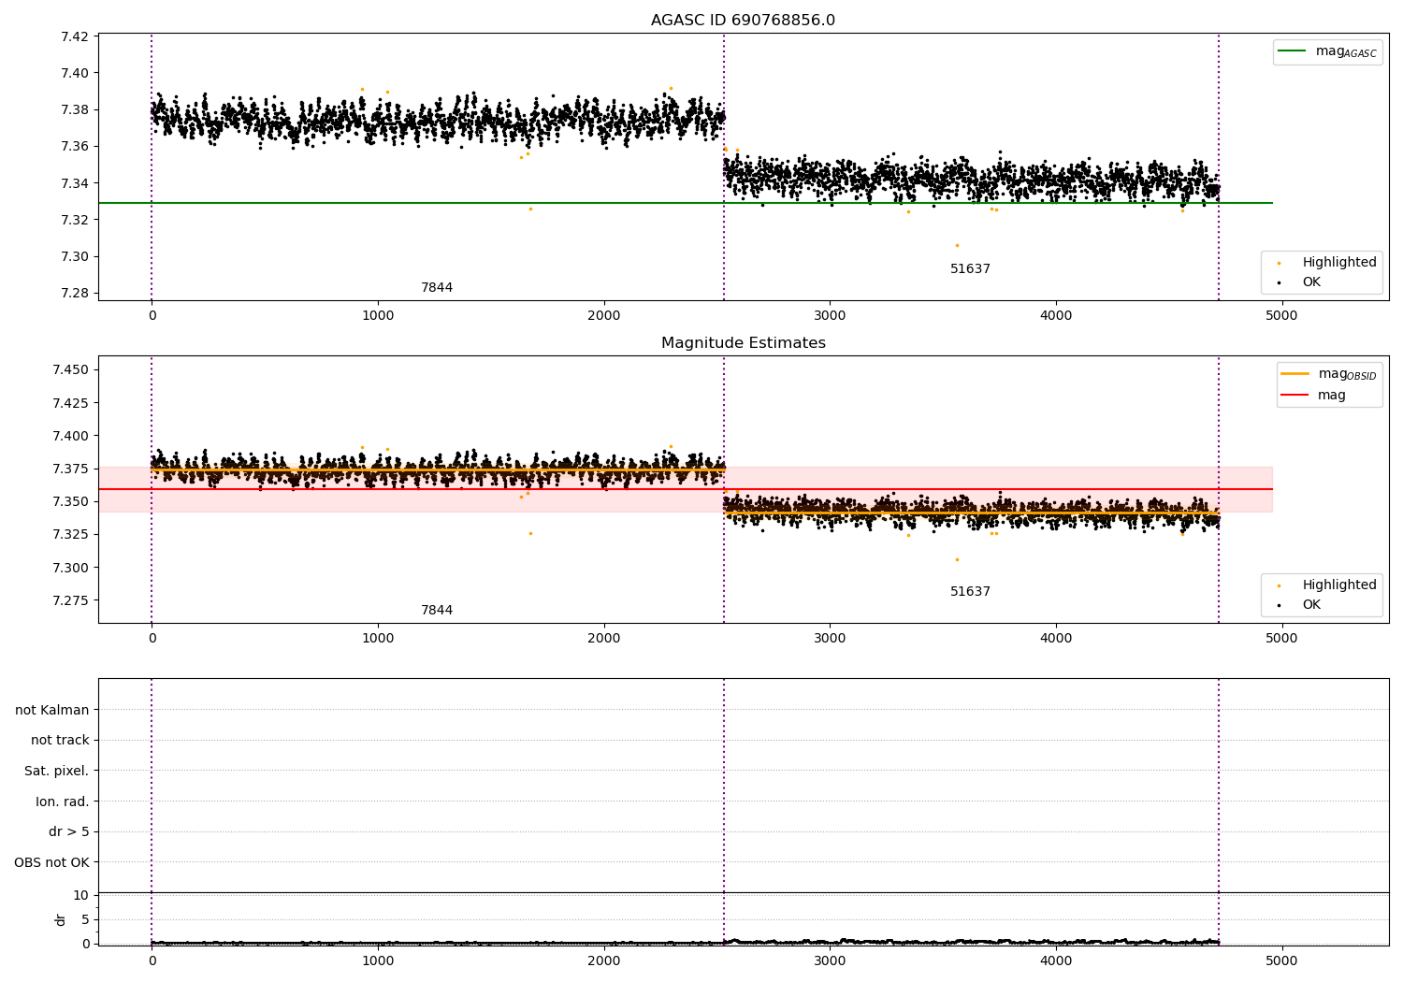Image resolution: width=1403 pixels, height=982 pixels.
Task: Click obsid label 51637 in the AGASC plot
Action: coord(970,269)
